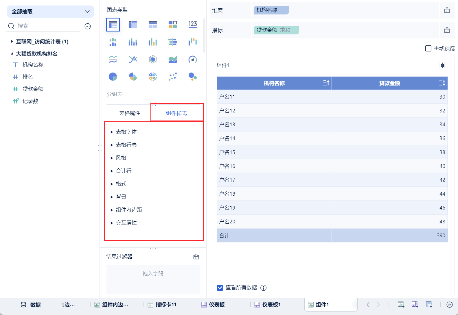Click the 机构名称 pill in the 维度 row

point(271,10)
